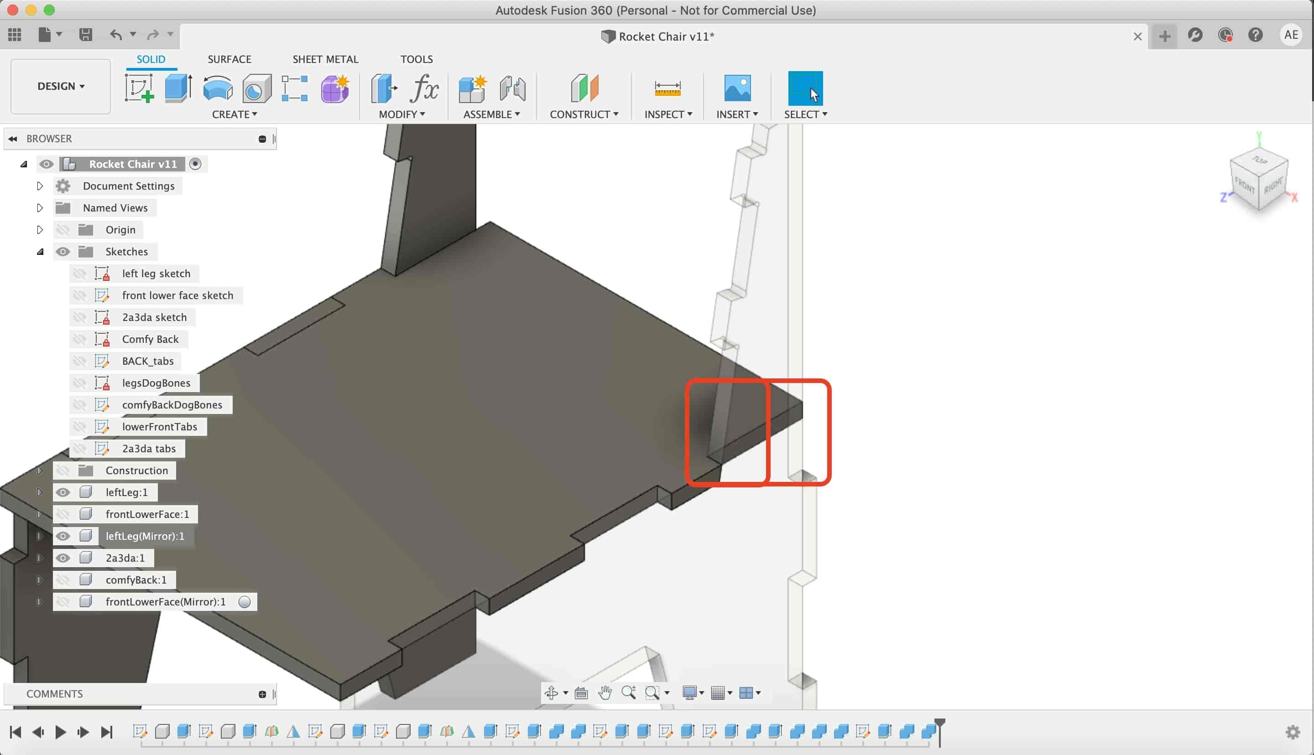Select the Press Pull modify icon

(384, 88)
